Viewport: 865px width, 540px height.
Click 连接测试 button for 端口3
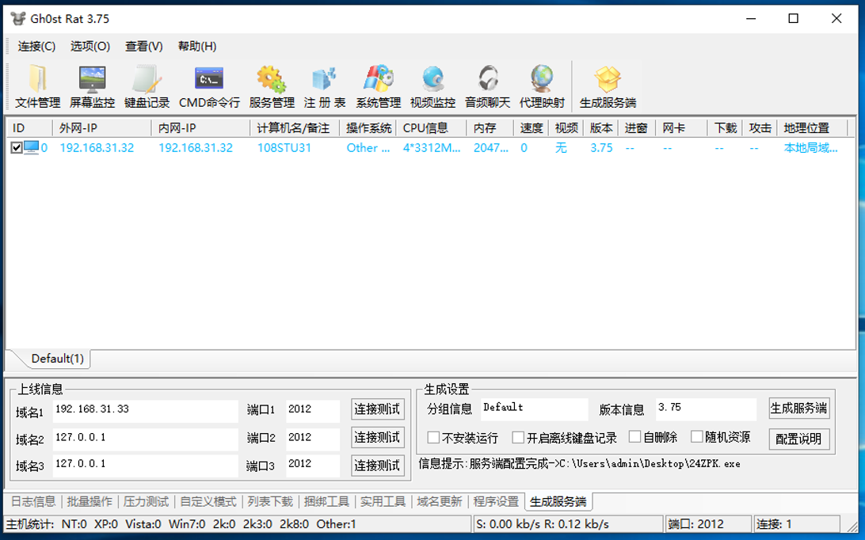[x=377, y=466]
